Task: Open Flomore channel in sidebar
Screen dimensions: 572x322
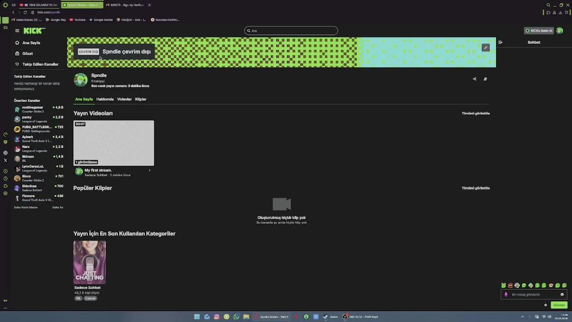Action: [38, 198]
